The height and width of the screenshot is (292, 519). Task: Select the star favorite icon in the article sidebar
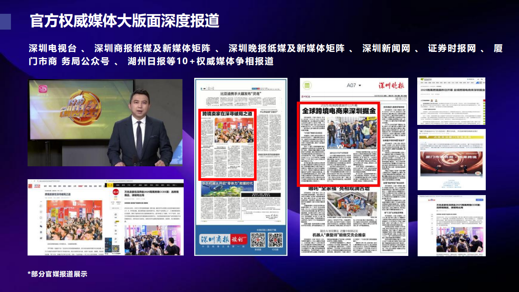tap(41, 212)
